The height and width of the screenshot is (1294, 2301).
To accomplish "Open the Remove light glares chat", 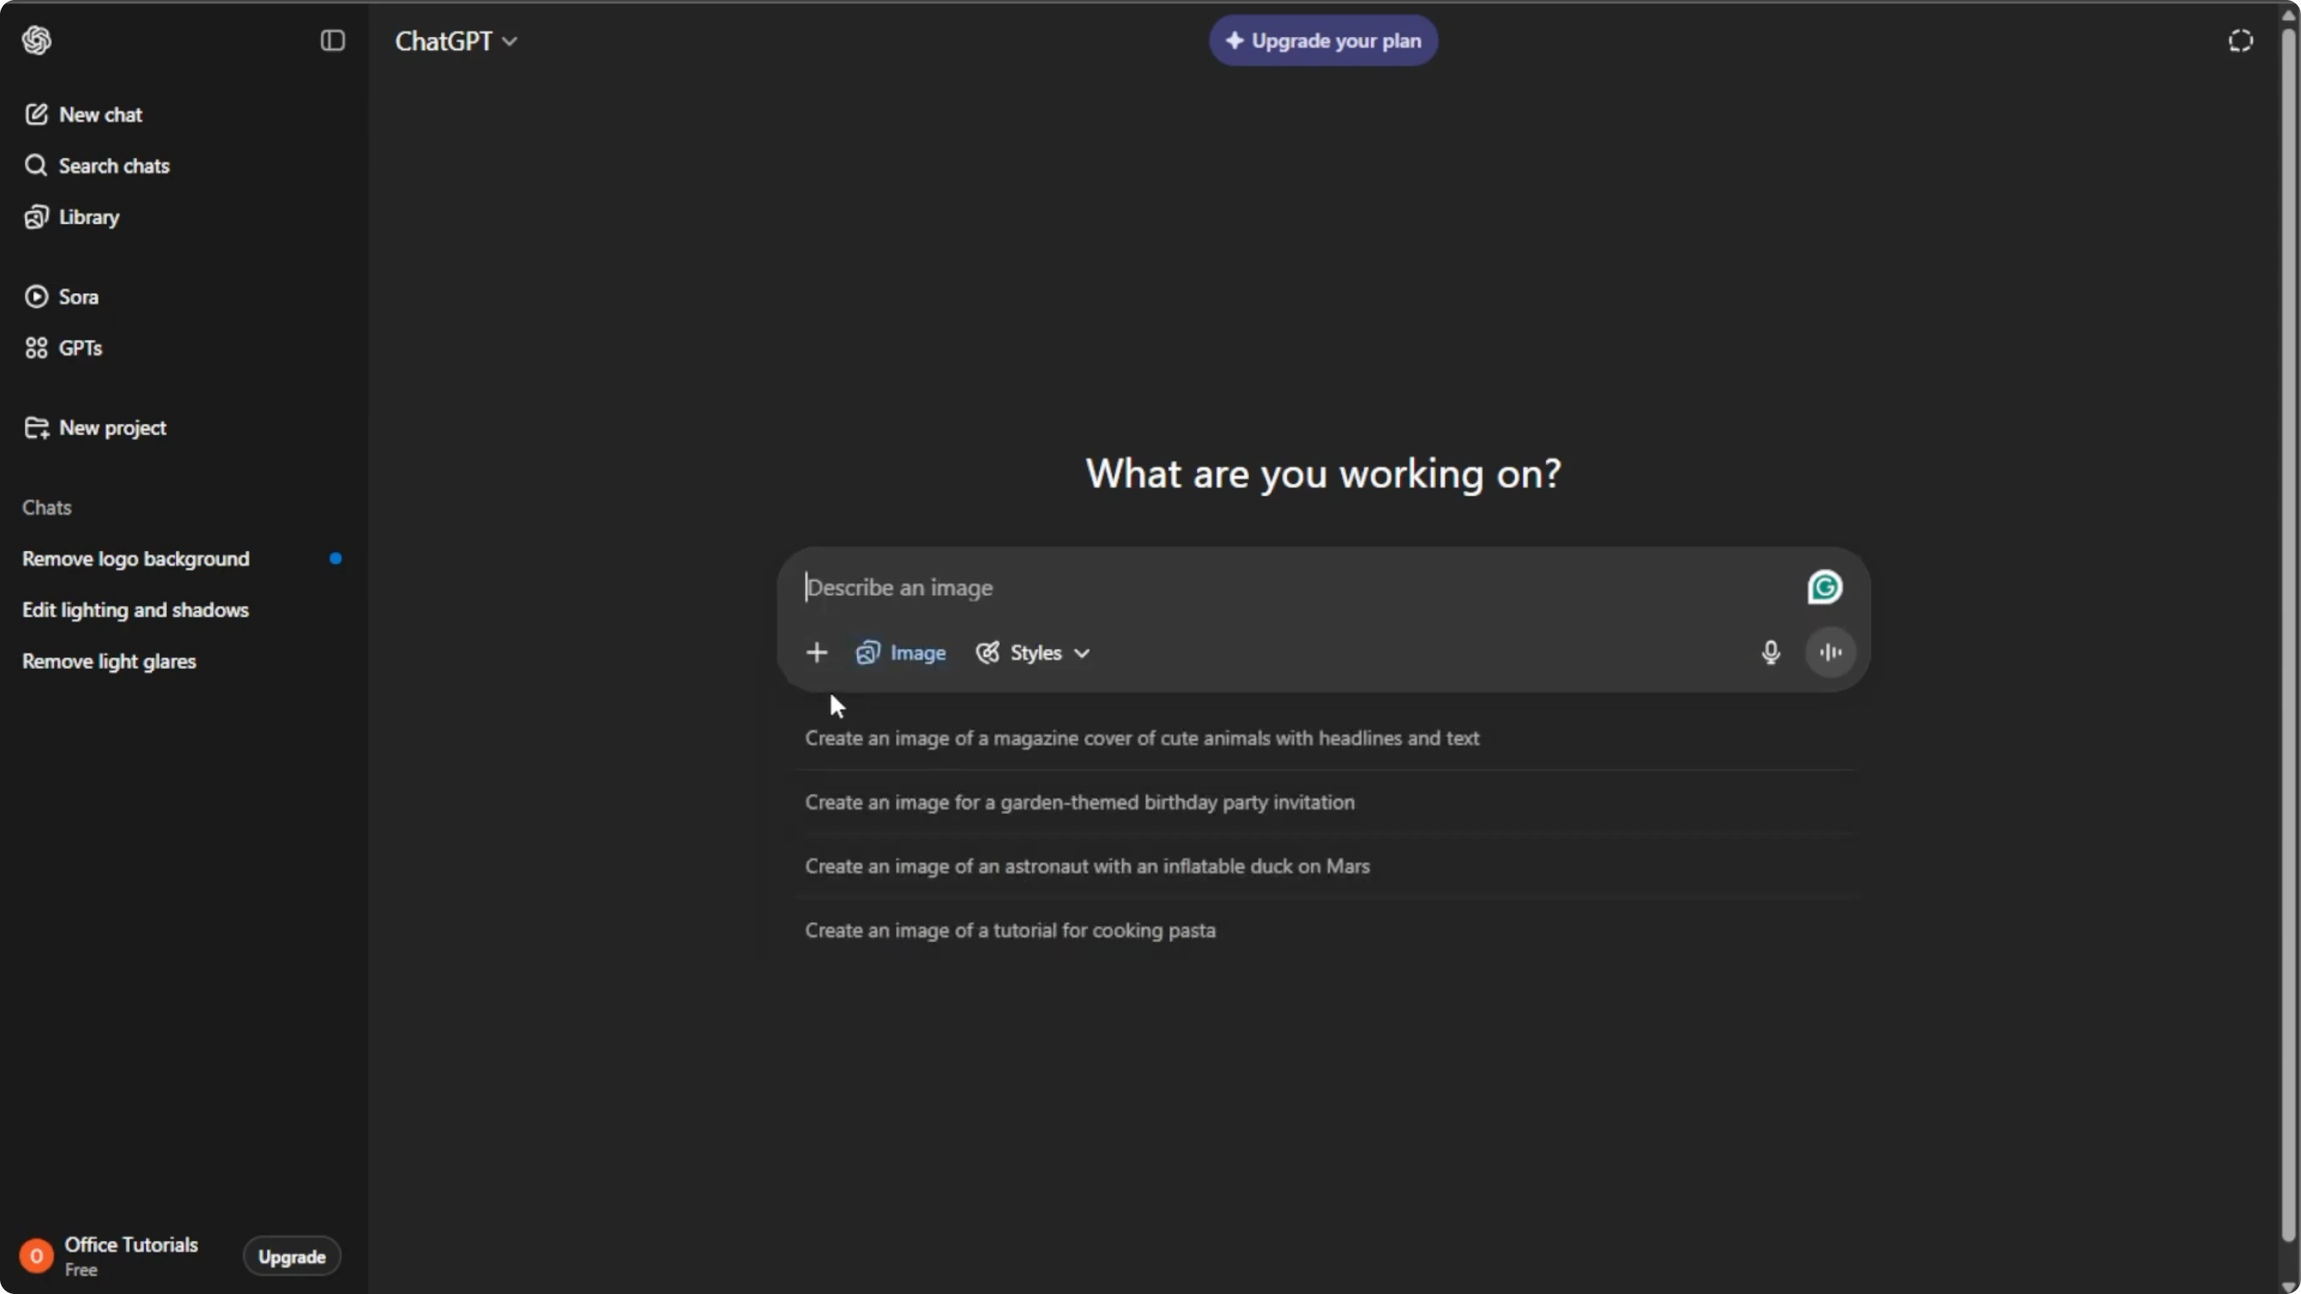I will [183, 661].
